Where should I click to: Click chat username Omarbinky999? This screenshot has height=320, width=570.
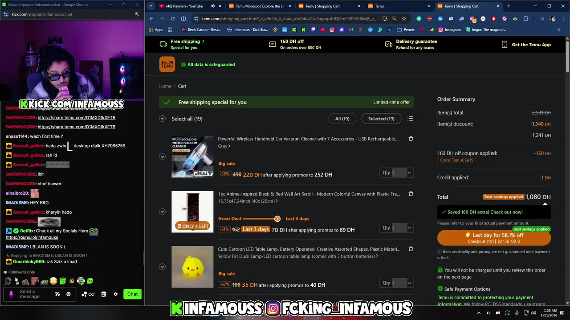coord(29,262)
